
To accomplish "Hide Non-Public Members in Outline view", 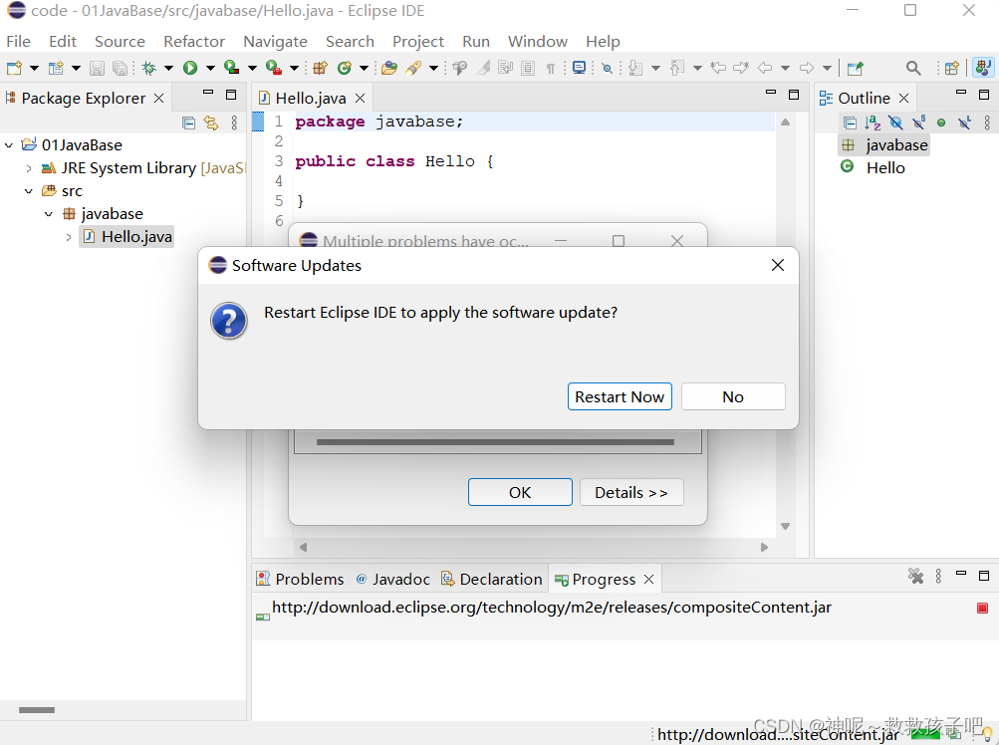I will 940,122.
